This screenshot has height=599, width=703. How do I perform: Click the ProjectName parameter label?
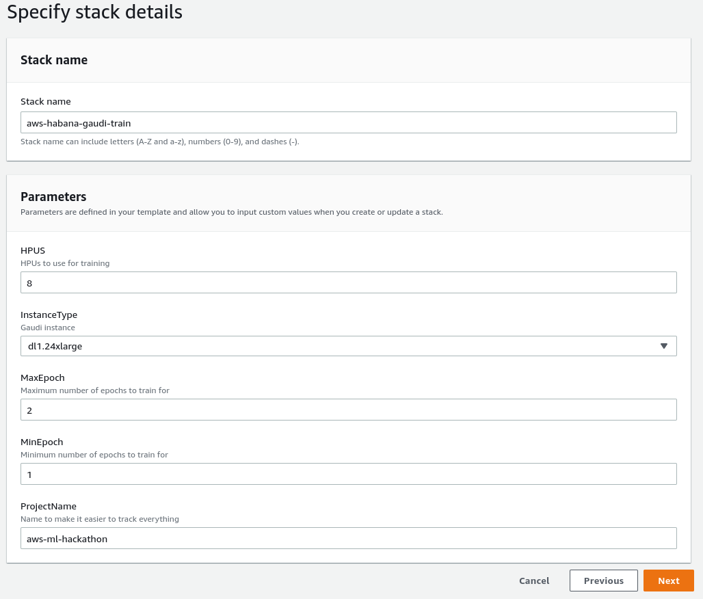pos(49,506)
